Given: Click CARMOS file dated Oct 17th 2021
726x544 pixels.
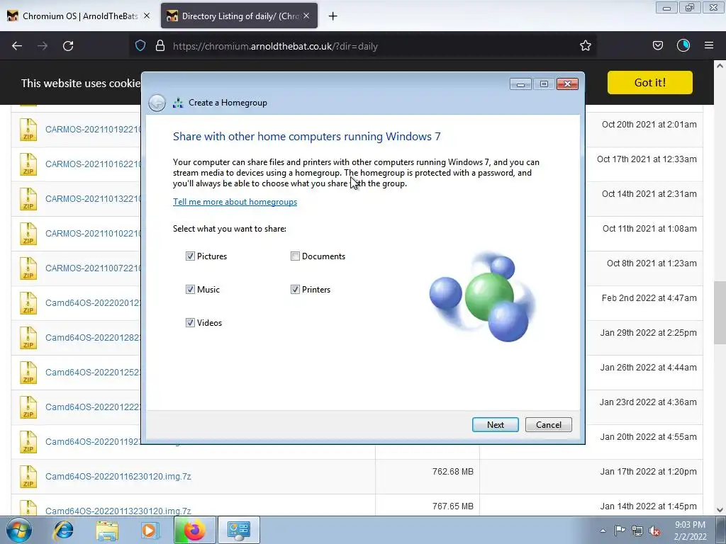Looking at the screenshot, I should point(93,164).
